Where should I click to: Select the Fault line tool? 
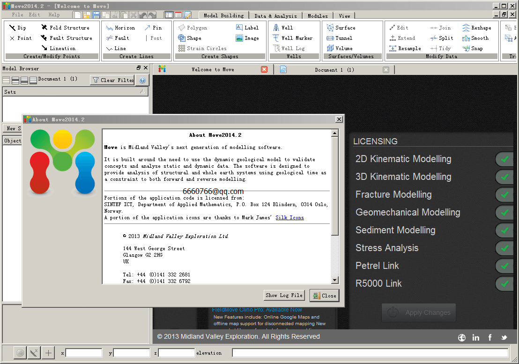click(118, 38)
